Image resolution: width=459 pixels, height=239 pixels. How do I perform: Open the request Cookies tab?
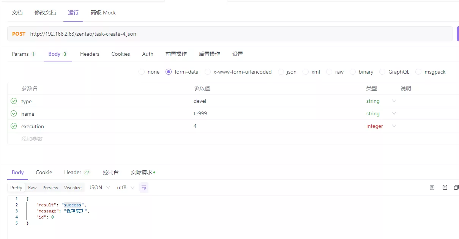(121, 54)
